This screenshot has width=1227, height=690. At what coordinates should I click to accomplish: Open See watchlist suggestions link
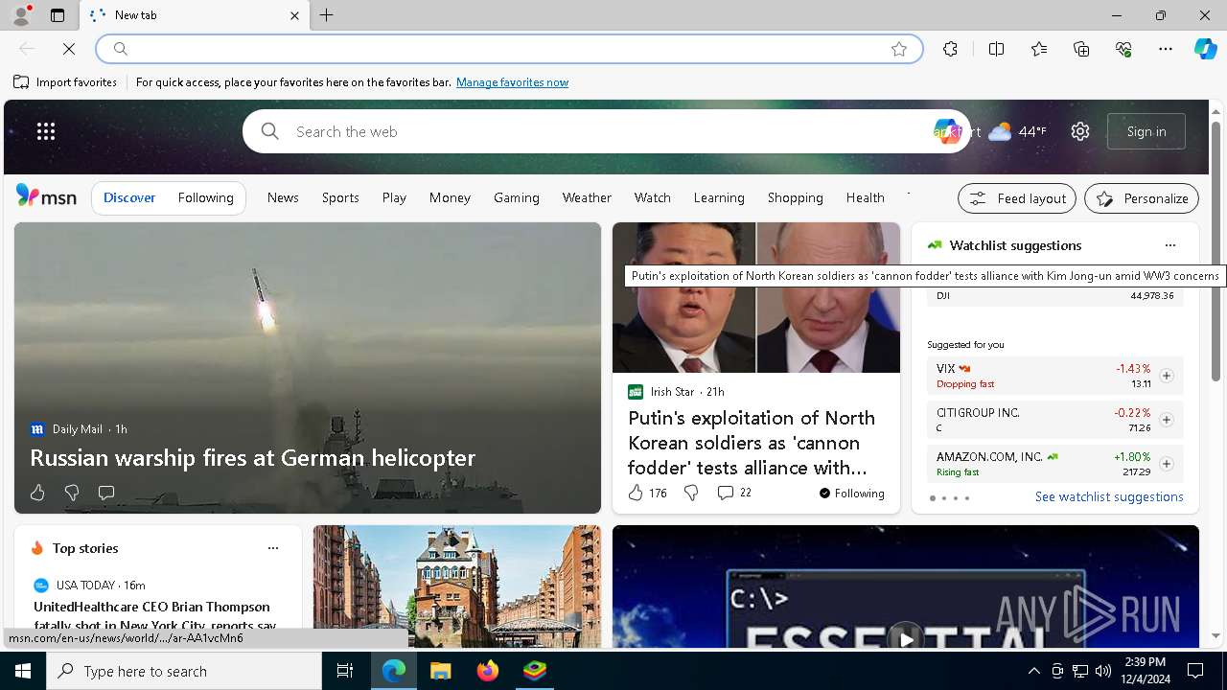click(x=1109, y=496)
